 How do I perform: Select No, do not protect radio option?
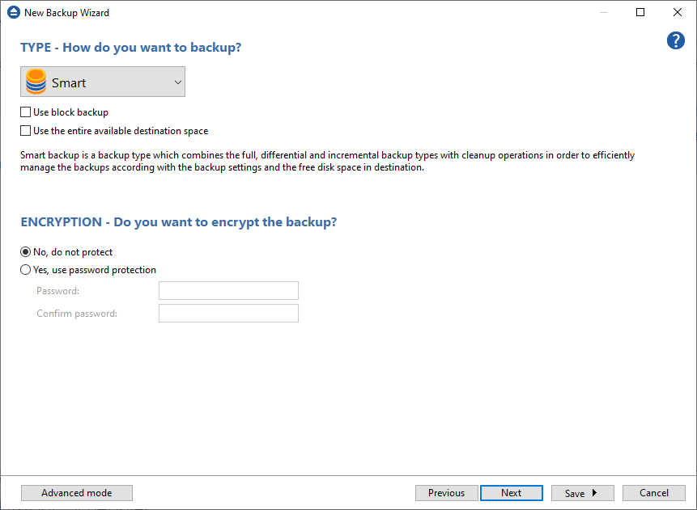[x=26, y=252]
